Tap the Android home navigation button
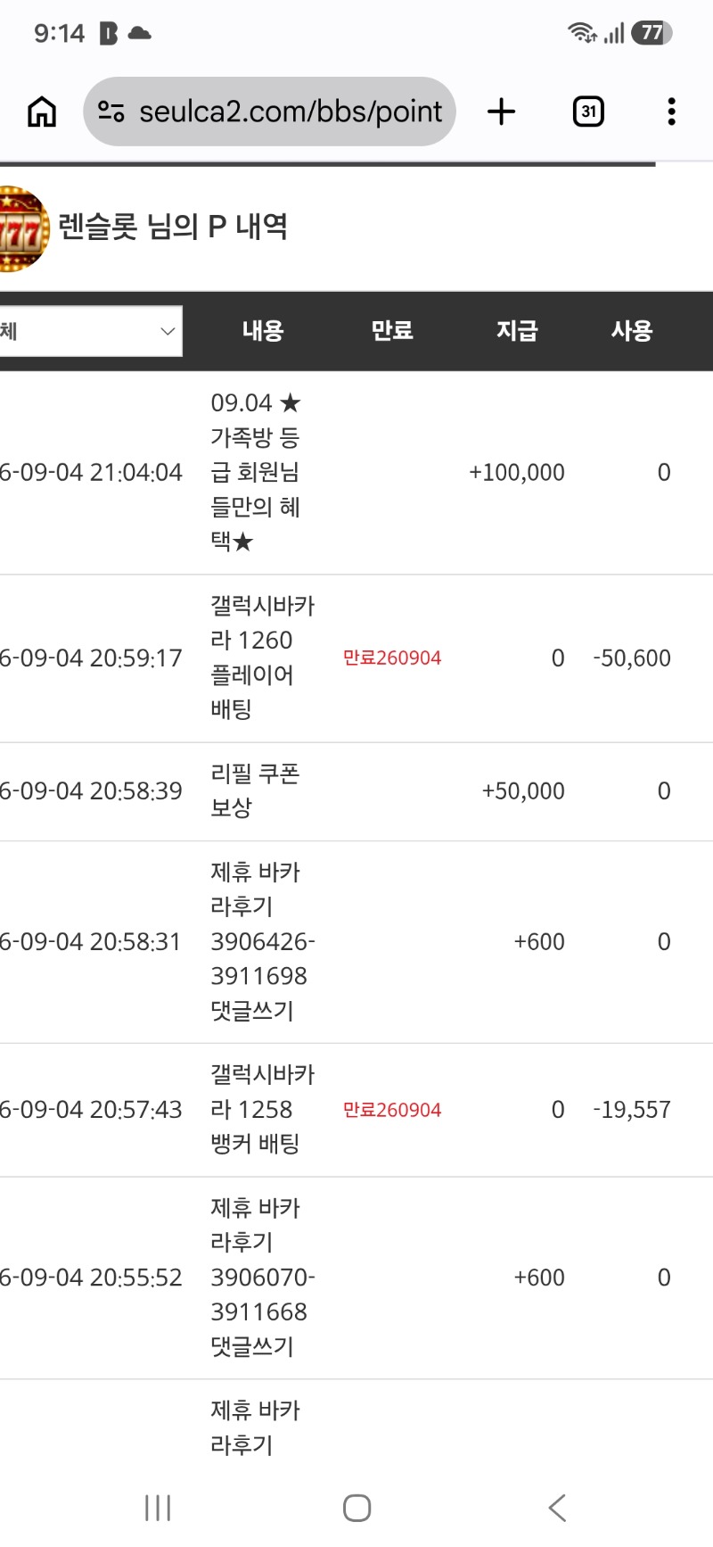The height and width of the screenshot is (1547, 713). coord(356,1508)
